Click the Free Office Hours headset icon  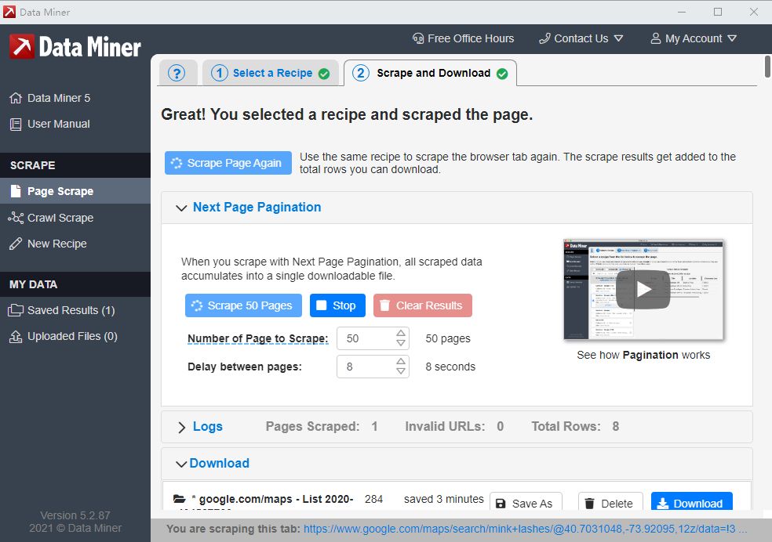pos(418,38)
